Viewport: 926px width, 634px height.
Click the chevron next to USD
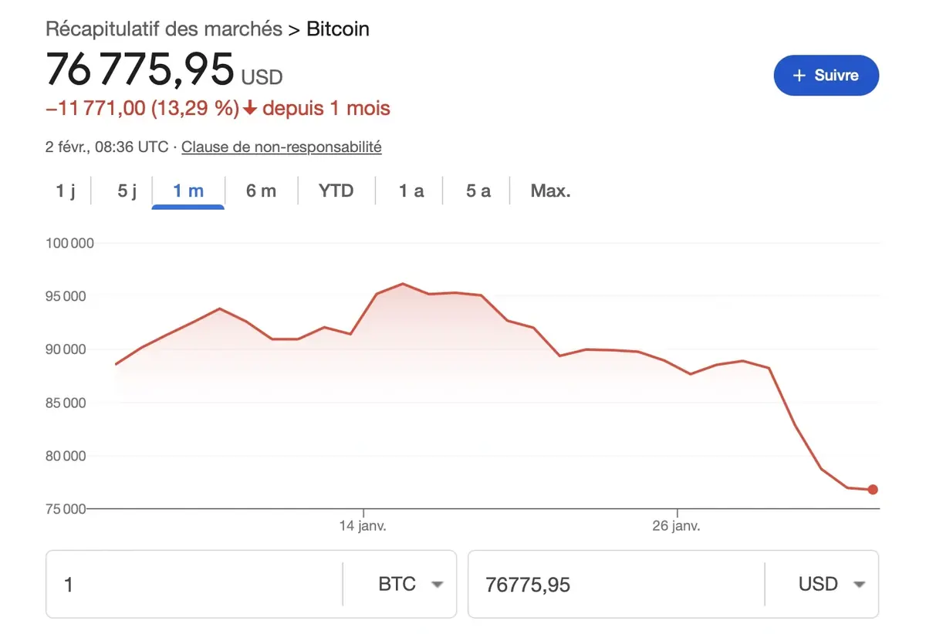coord(860,584)
